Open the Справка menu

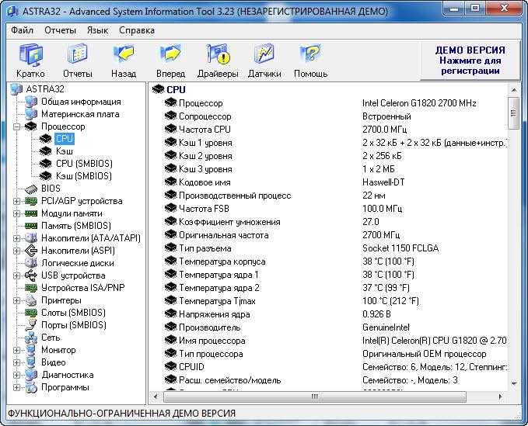(x=137, y=30)
